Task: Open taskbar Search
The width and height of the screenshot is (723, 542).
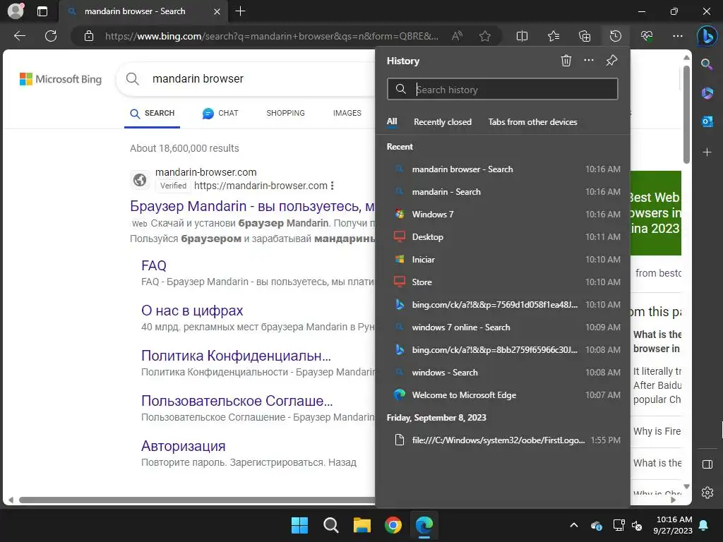Action: [330, 525]
